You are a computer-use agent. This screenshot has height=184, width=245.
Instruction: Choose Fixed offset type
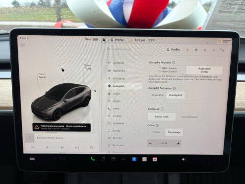156,132
